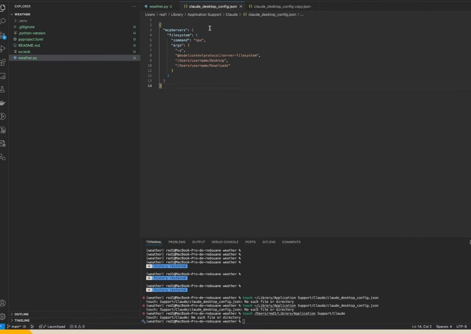The width and height of the screenshot is (471, 334).
Task: Click the Manage gear icon
Action: [3, 316]
